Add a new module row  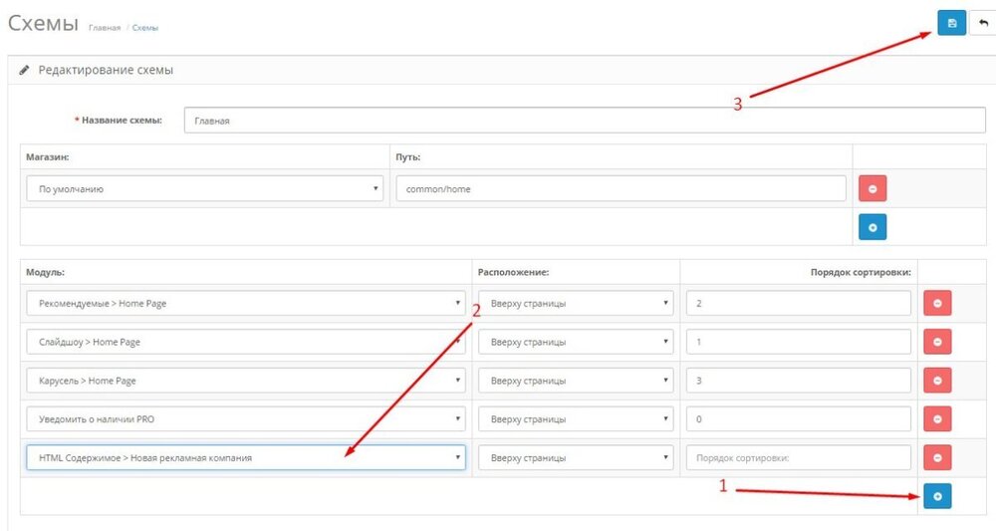click(x=937, y=496)
